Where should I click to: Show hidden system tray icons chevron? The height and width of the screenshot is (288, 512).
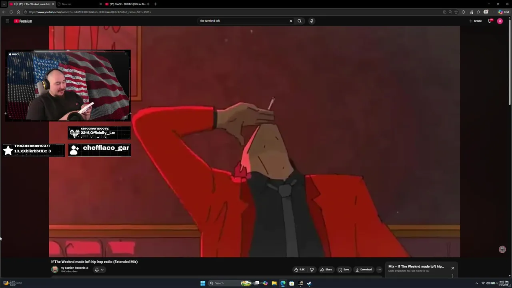pos(476,283)
